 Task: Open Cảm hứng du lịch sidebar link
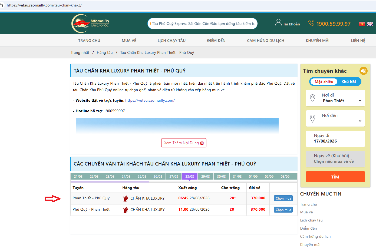tap(315, 236)
